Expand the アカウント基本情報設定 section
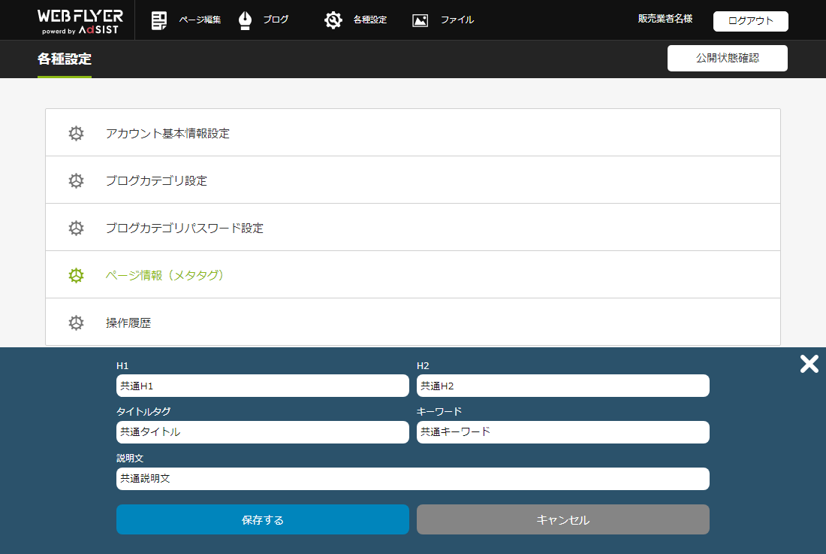 pos(167,133)
